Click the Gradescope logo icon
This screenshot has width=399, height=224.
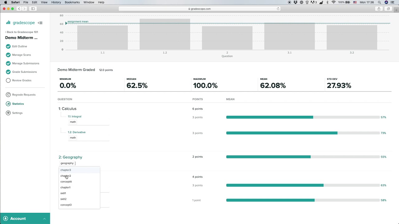pyautogui.click(x=8, y=22)
